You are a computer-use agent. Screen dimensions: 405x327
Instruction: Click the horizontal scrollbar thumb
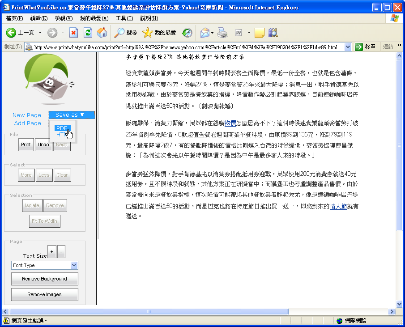pyautogui.click(x=149, y=311)
